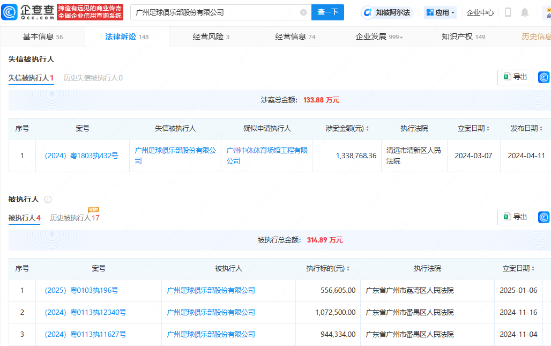Open 企业中心 link
The height and width of the screenshot is (346, 551).
[x=480, y=13]
